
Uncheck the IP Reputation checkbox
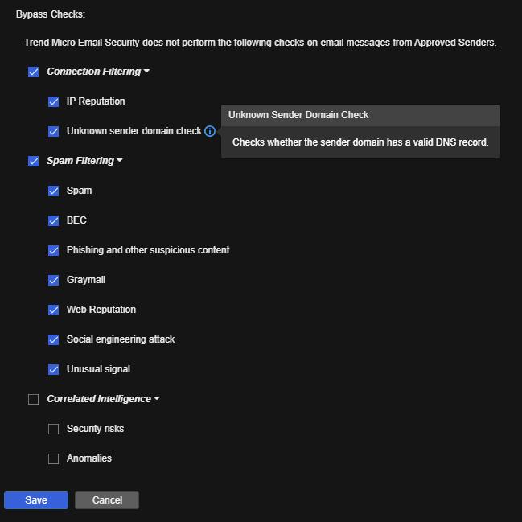click(54, 102)
